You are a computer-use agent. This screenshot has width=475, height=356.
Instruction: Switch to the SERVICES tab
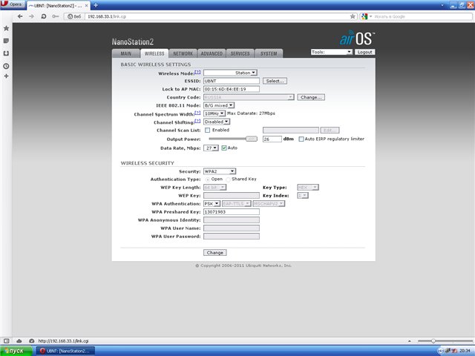click(240, 53)
